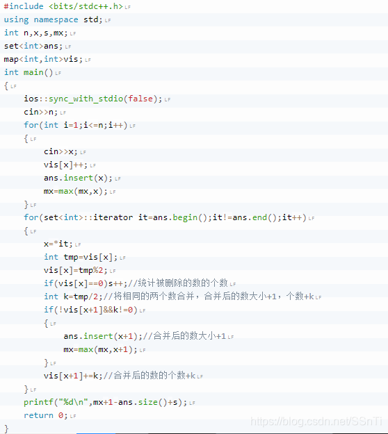Click the 'mx=max(mx,x+1);' line
This screenshot has width=388, height=434.
[x=100, y=349]
